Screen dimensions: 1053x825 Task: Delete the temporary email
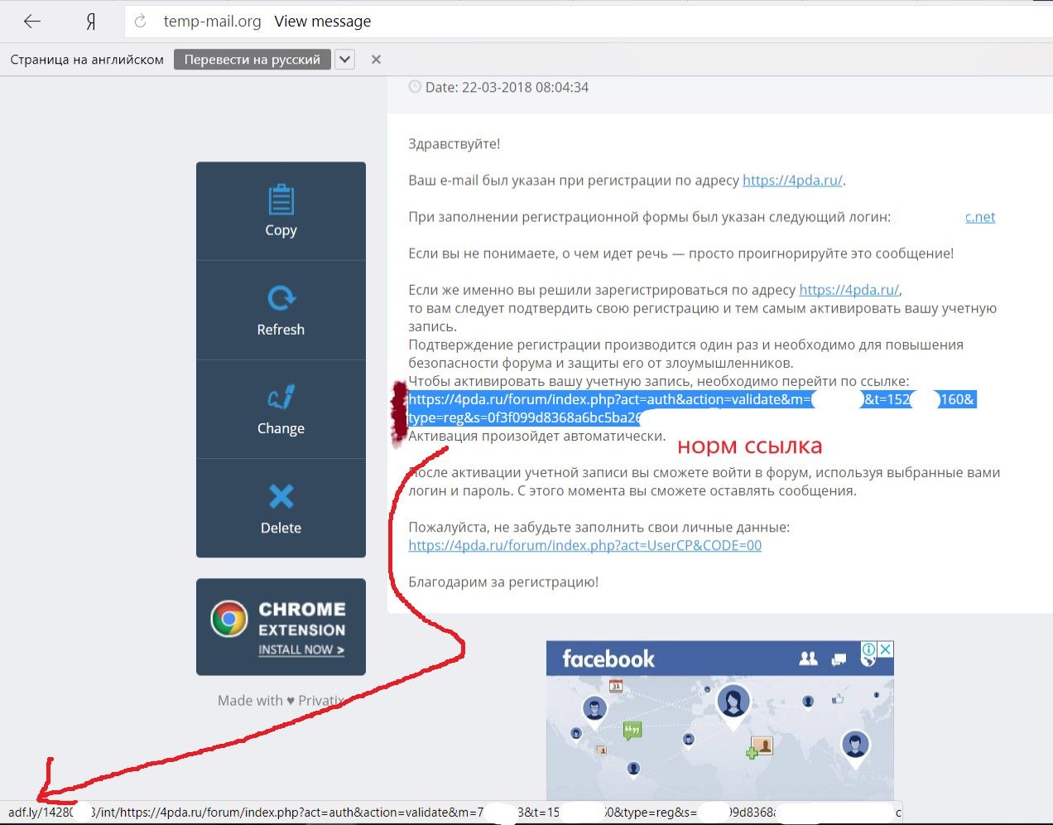click(281, 509)
